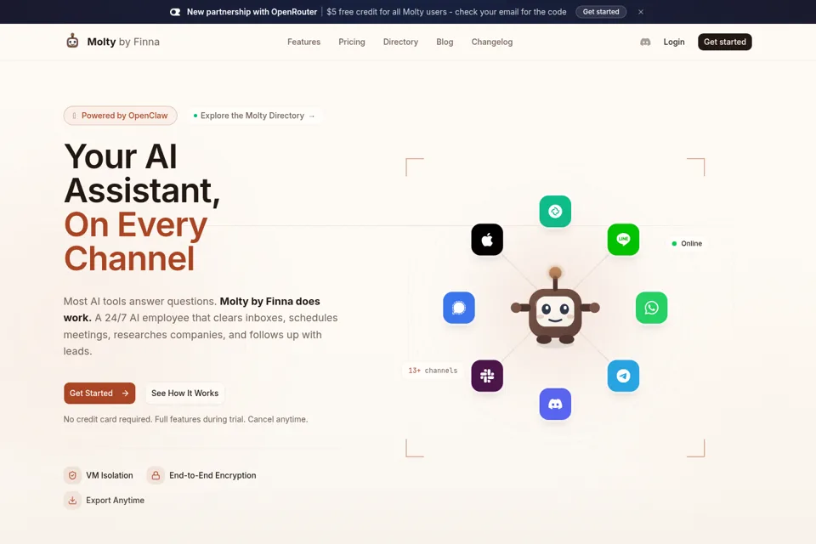Image resolution: width=816 pixels, height=544 pixels.
Task: Click the Molty by Finna brand text
Action: pyautogui.click(x=123, y=42)
